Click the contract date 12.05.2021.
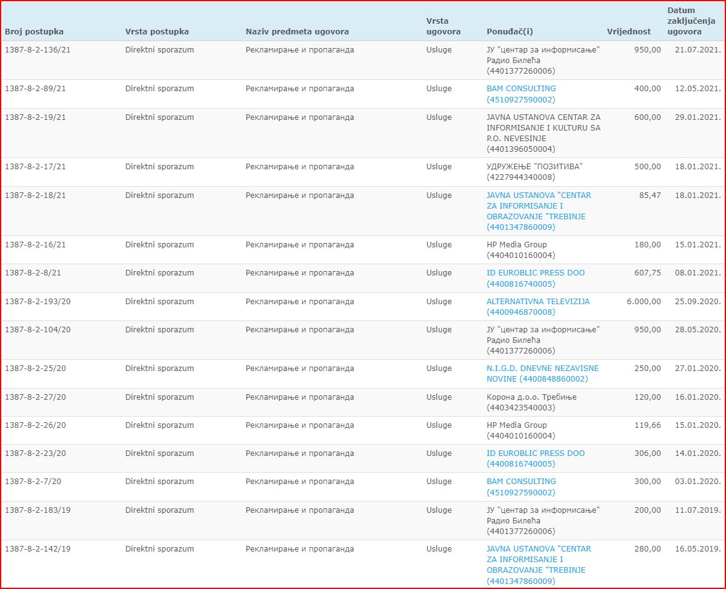726x589 pixels. (698, 89)
